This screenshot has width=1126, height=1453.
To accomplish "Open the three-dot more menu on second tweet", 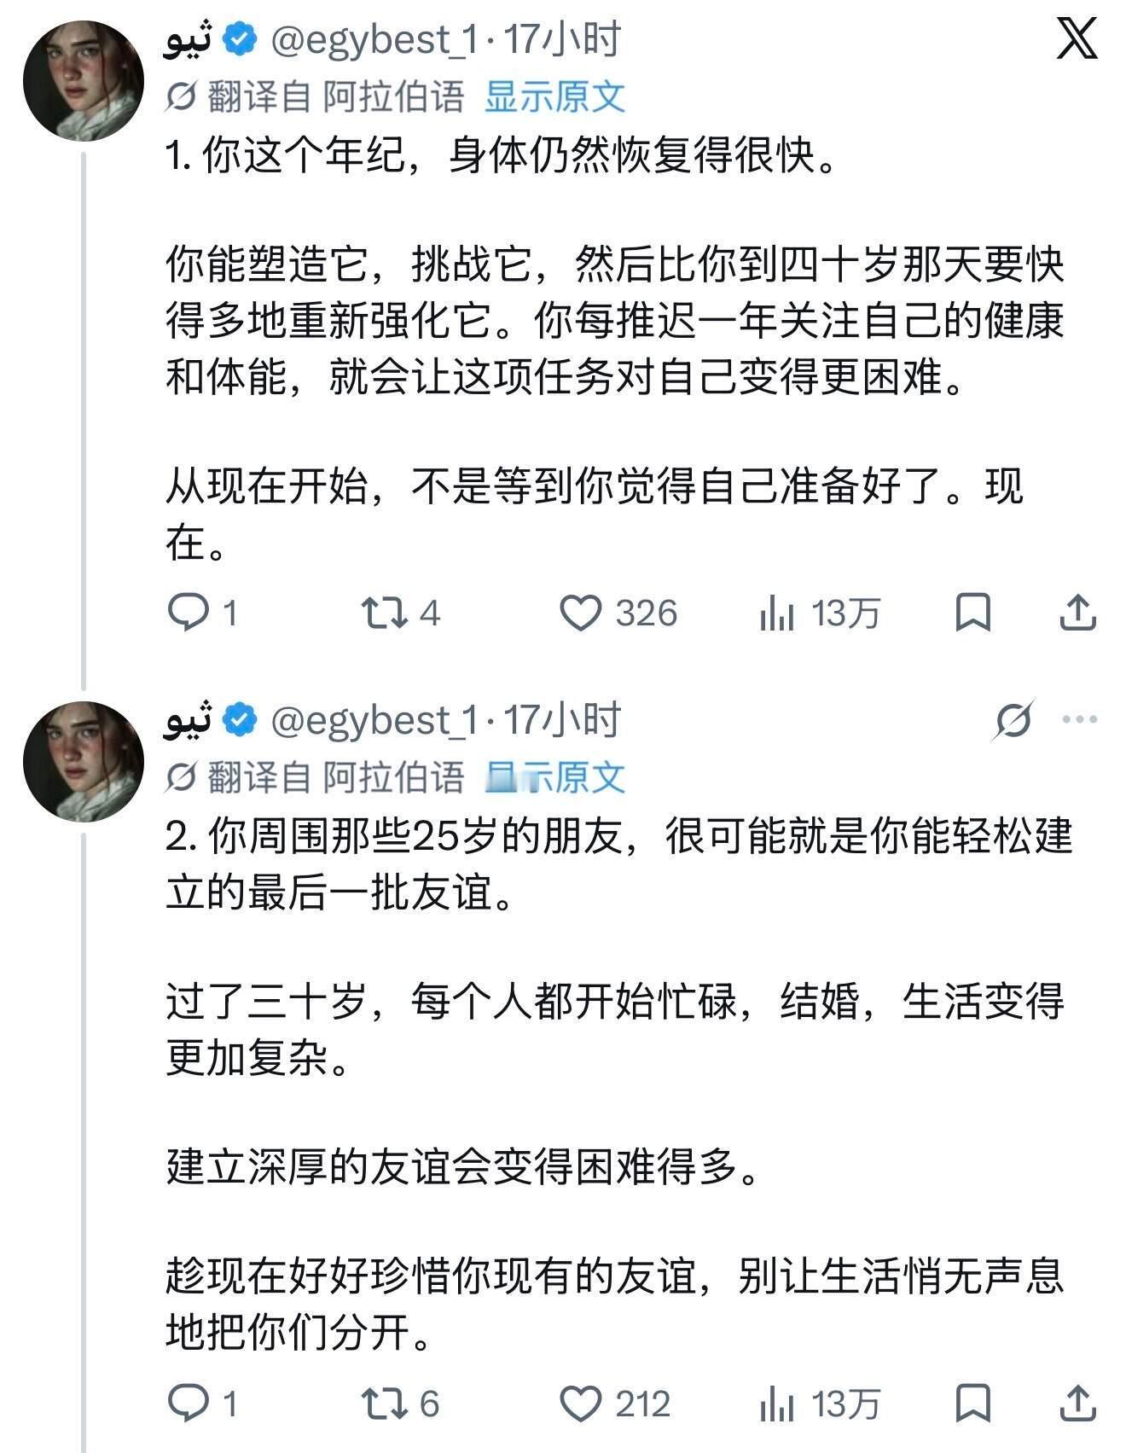I will 1080,719.
